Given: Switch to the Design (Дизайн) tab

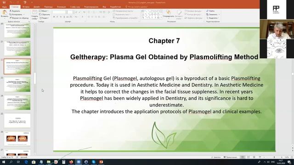Looking at the screenshot, I should click(x=37, y=7).
